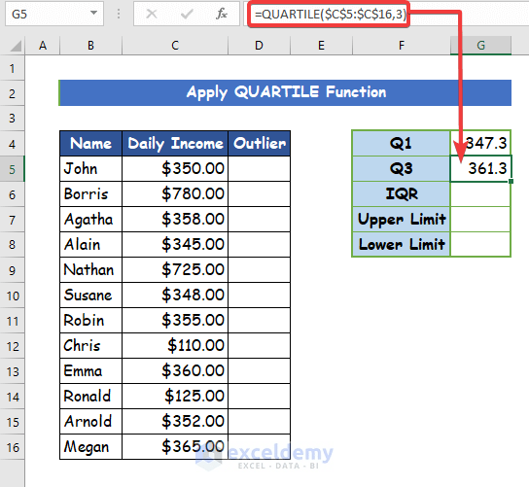Image resolution: width=529 pixels, height=487 pixels.
Task: Select column G header
Action: click(480, 45)
